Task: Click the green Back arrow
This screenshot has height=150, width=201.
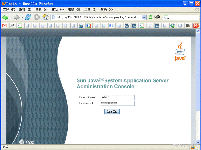Action: tap(5, 17)
